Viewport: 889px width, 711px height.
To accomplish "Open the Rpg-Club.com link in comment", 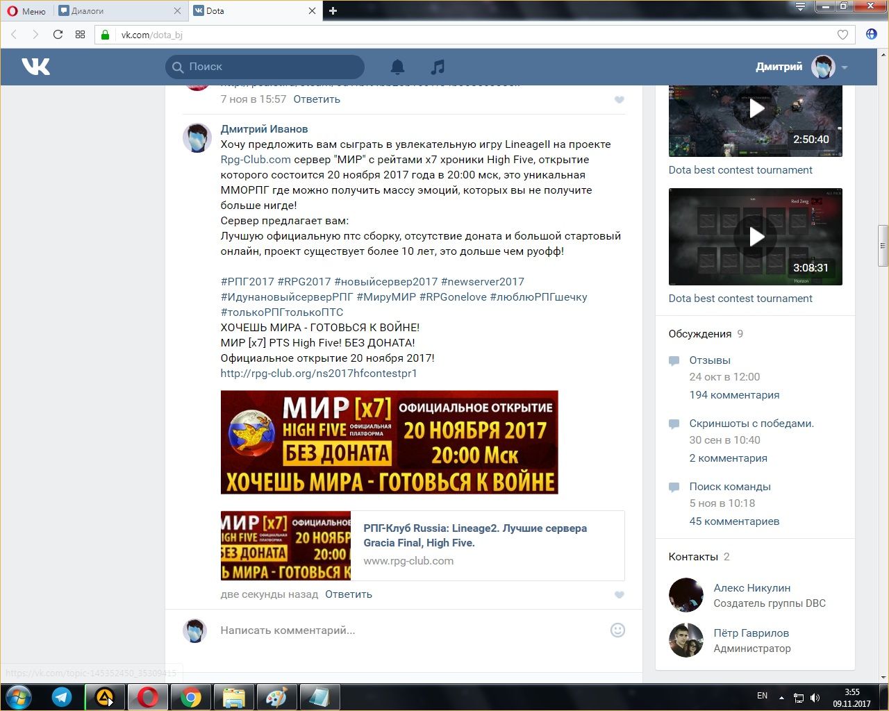I will tap(256, 160).
